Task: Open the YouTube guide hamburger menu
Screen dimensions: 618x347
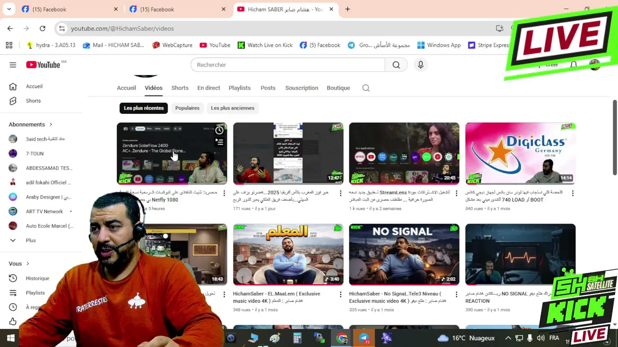Action: click(13, 65)
